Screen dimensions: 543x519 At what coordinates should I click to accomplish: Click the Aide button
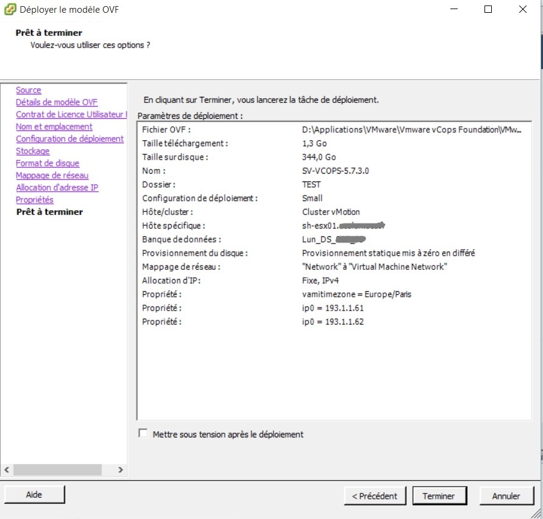(x=34, y=495)
